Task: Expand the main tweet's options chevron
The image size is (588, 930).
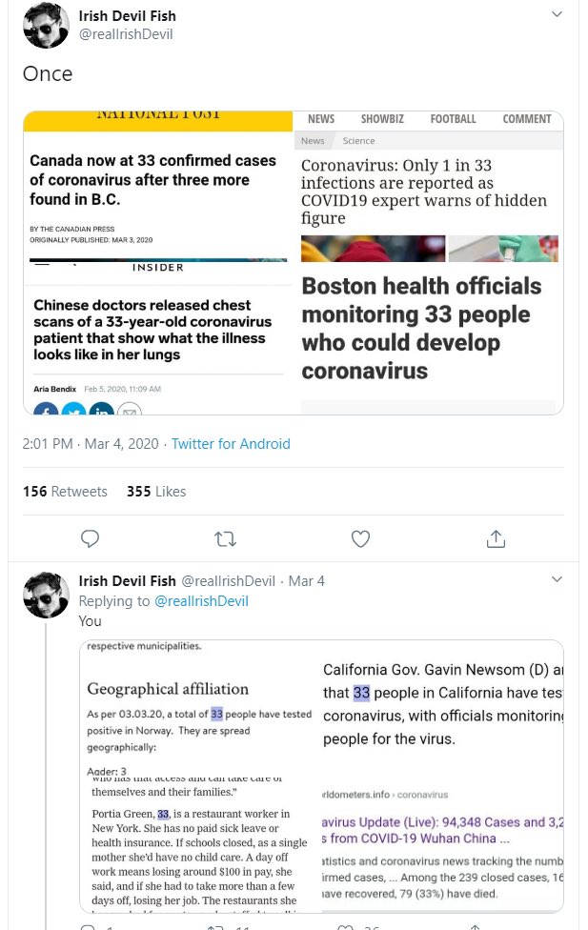Action: 557,15
